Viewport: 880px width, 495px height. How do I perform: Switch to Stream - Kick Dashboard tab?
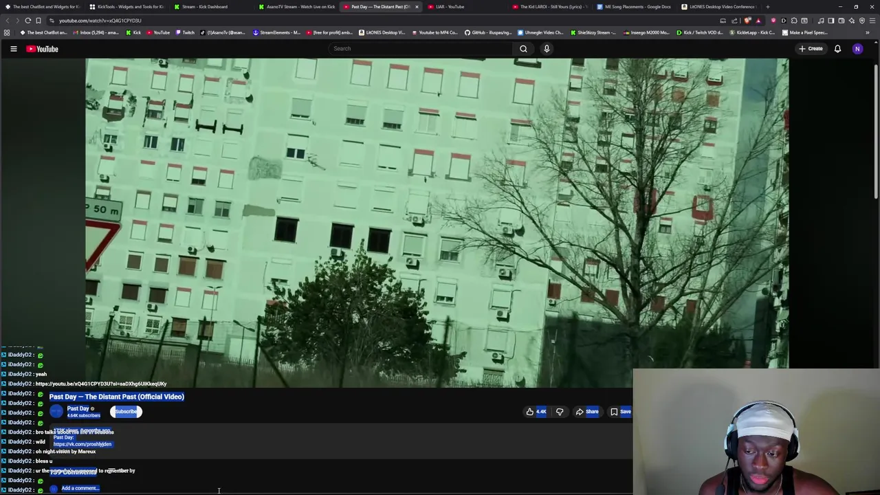[x=210, y=7]
